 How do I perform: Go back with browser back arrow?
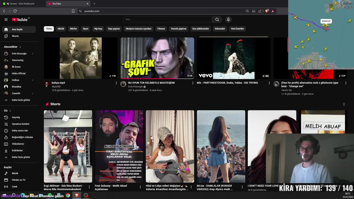coord(4,11)
